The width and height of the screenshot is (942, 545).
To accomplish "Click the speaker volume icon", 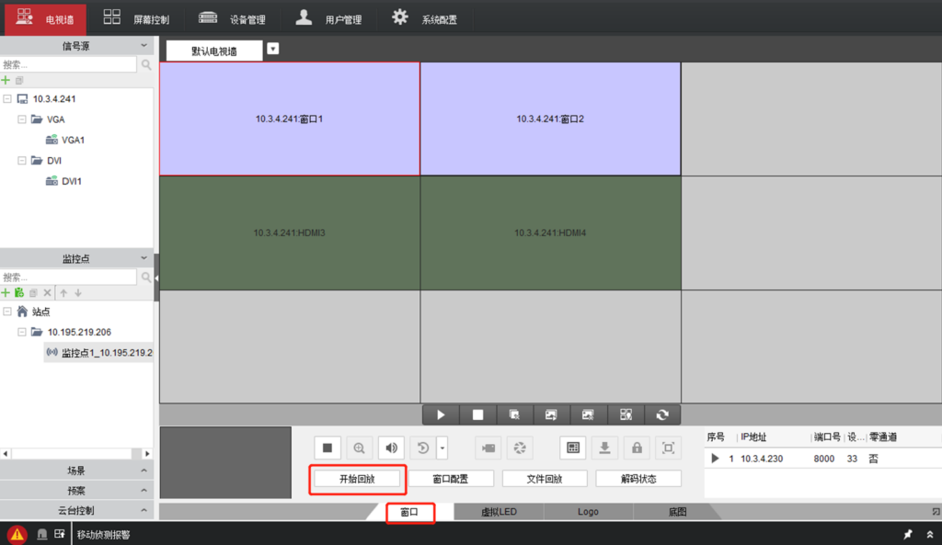I will point(392,448).
